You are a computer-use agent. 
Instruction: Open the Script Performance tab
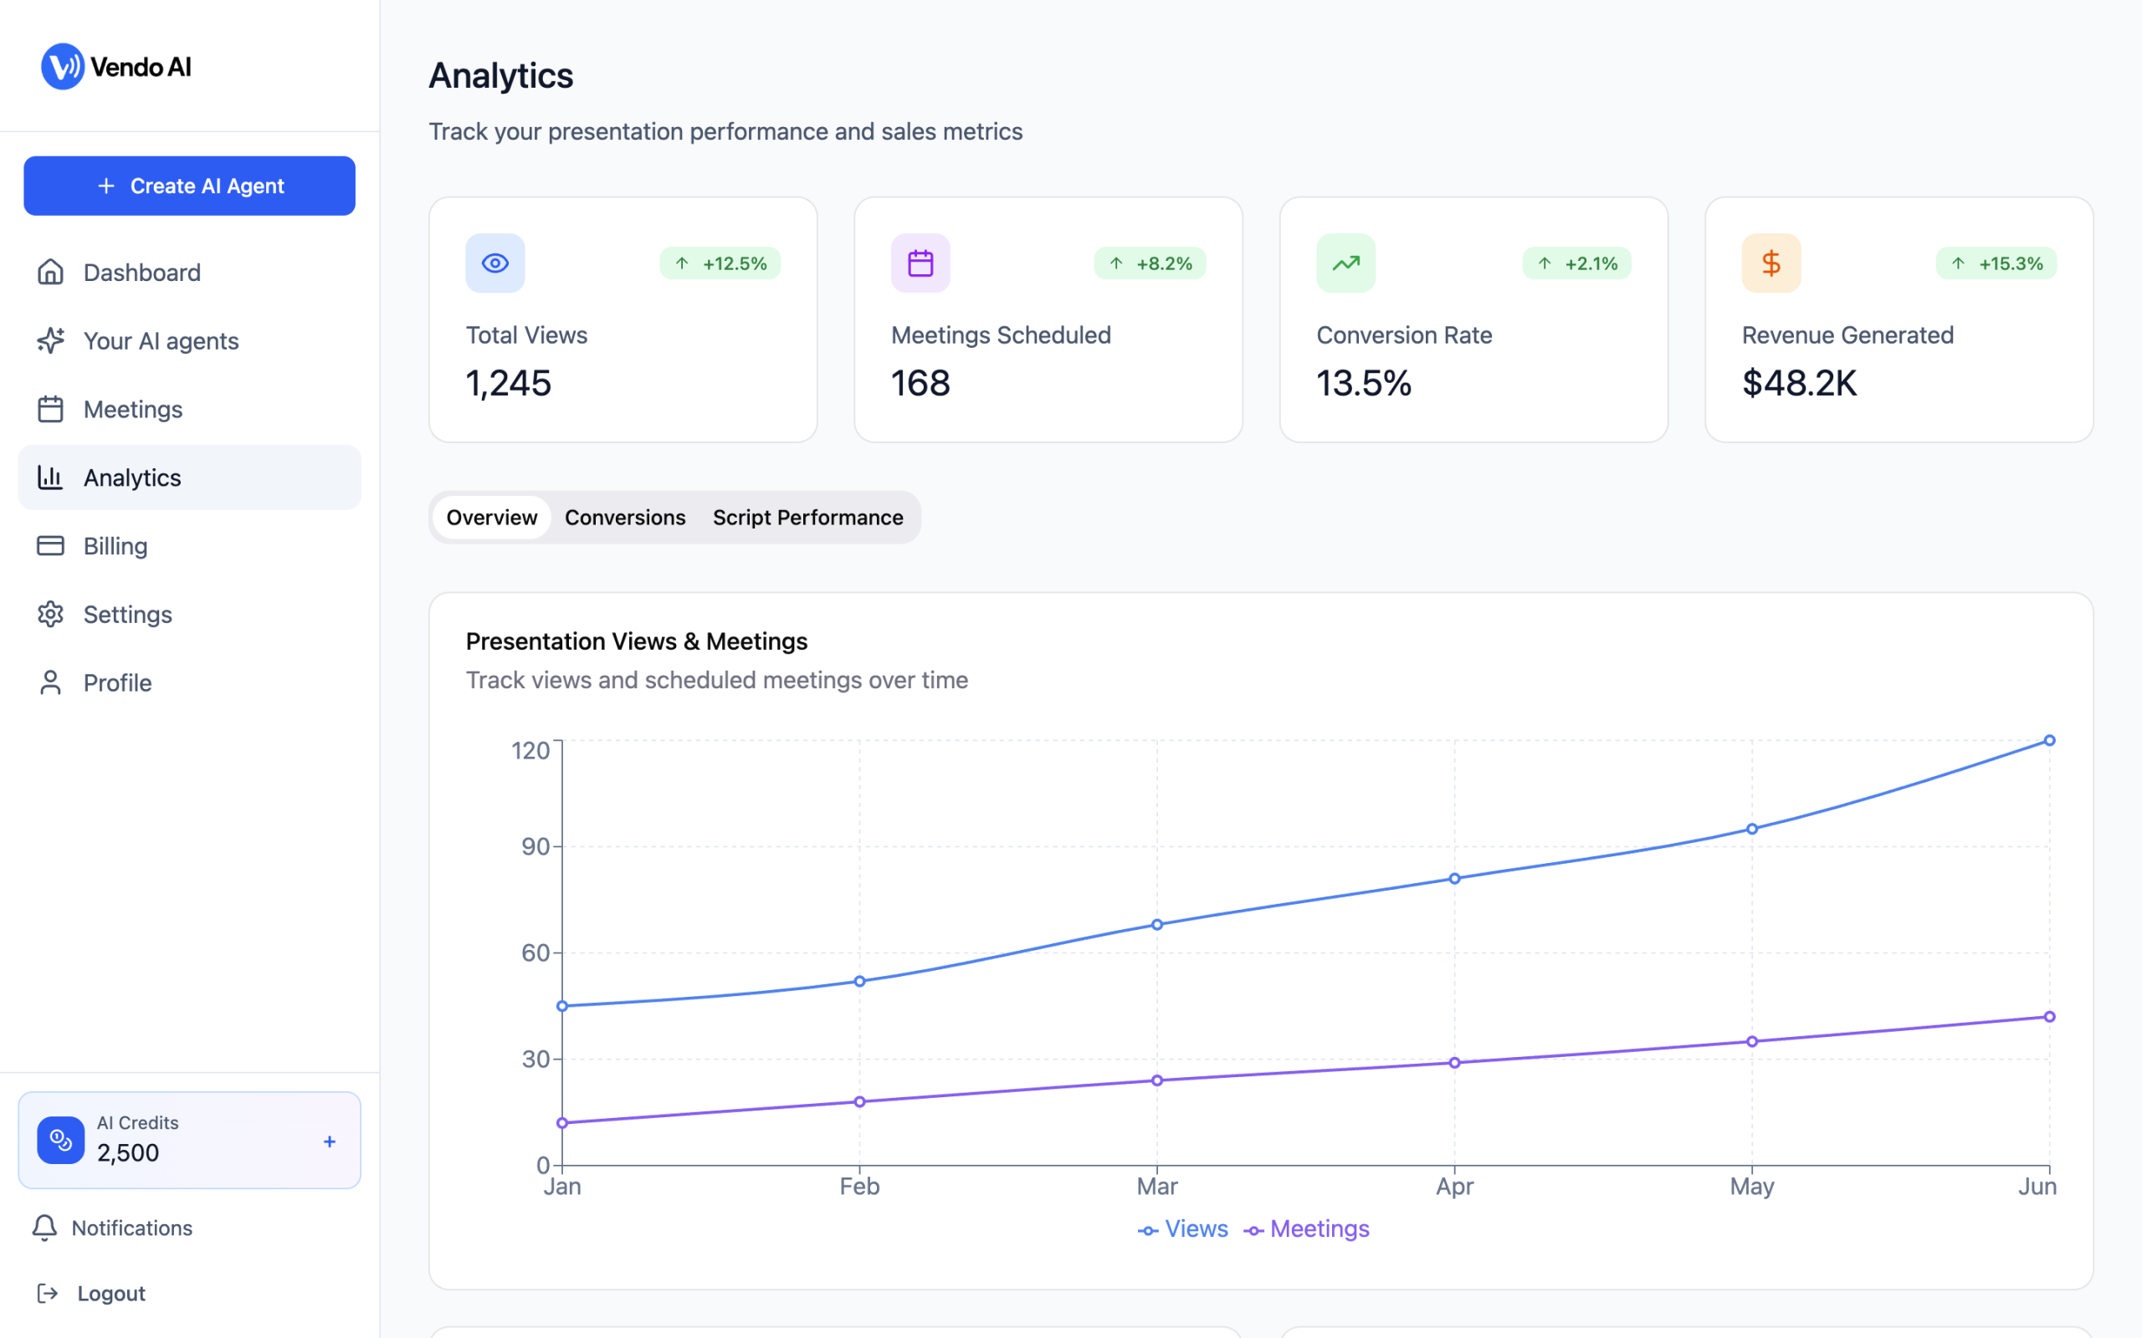[807, 518]
